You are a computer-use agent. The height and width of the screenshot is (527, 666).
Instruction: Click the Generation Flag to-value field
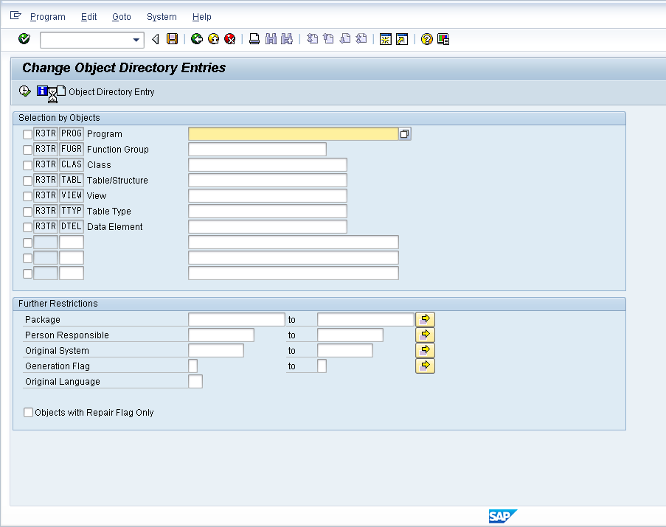coord(322,366)
